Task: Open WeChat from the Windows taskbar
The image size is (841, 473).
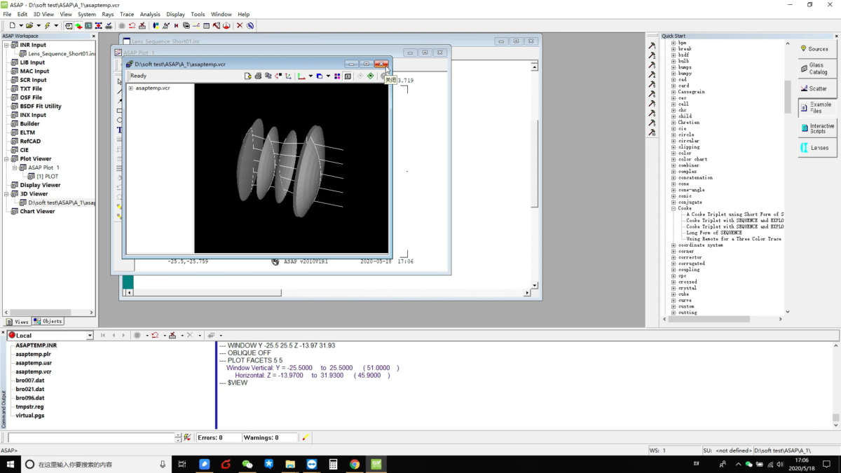Action: (247, 464)
